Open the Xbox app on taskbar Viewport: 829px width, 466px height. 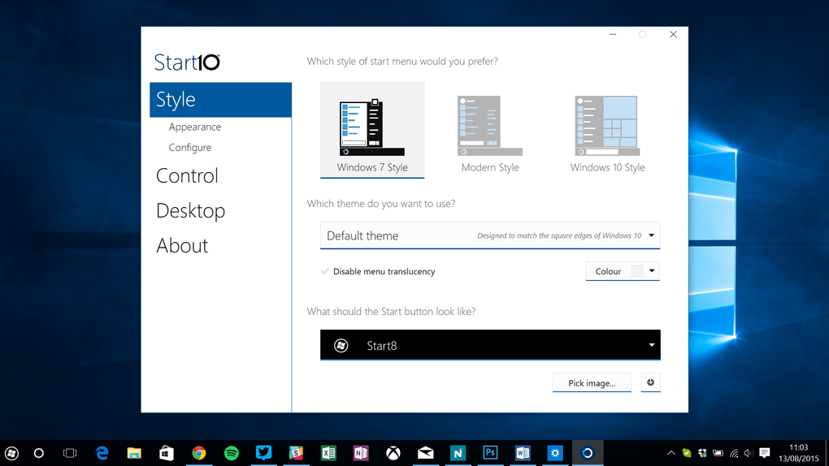click(393, 453)
